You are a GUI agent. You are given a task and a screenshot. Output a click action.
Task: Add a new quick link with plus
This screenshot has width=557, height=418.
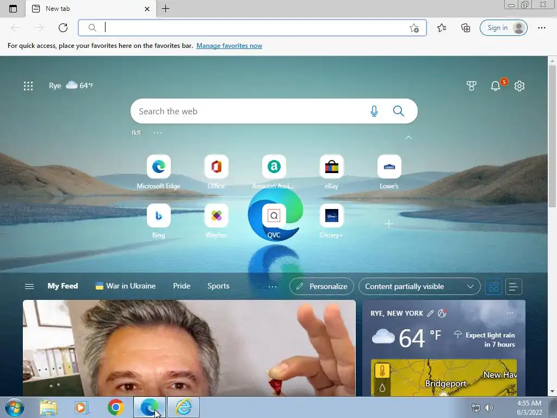(x=389, y=224)
